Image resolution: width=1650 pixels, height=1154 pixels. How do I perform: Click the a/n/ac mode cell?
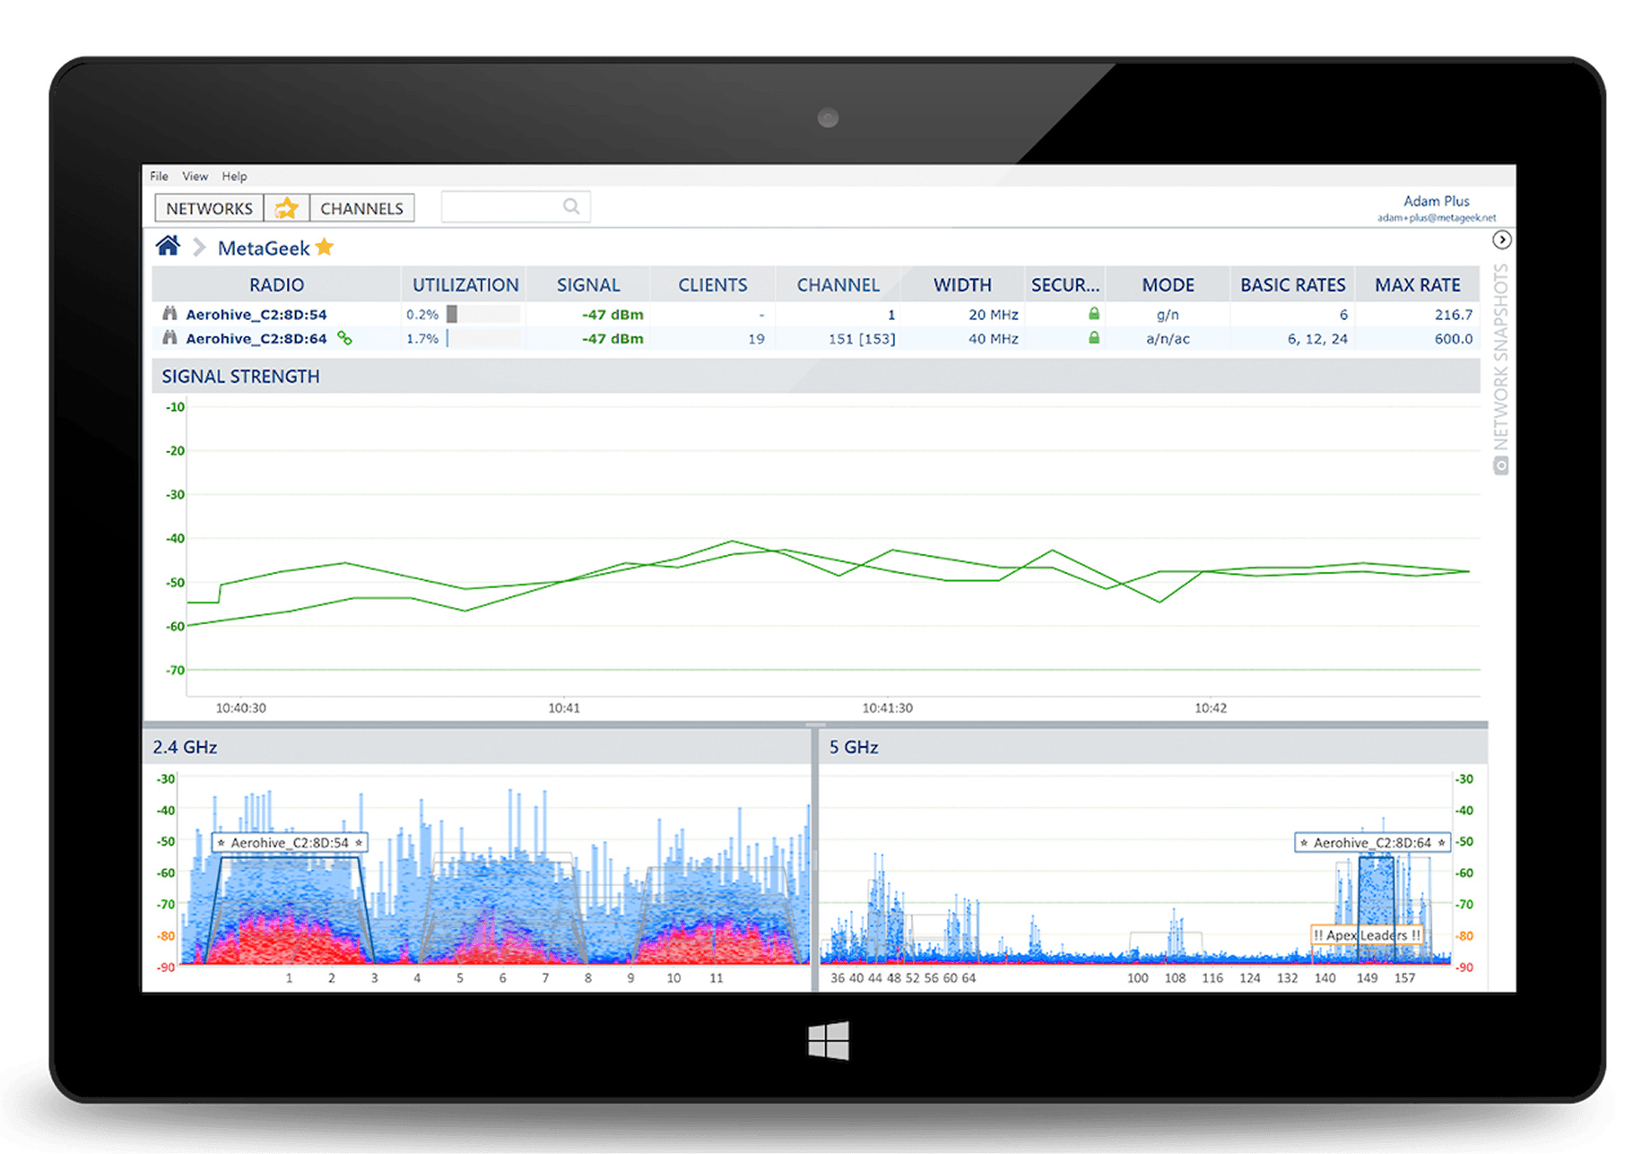coord(1168,339)
